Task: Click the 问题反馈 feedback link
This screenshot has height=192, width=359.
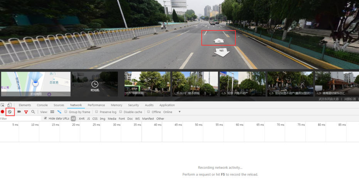Action: pyautogui.click(x=350, y=99)
